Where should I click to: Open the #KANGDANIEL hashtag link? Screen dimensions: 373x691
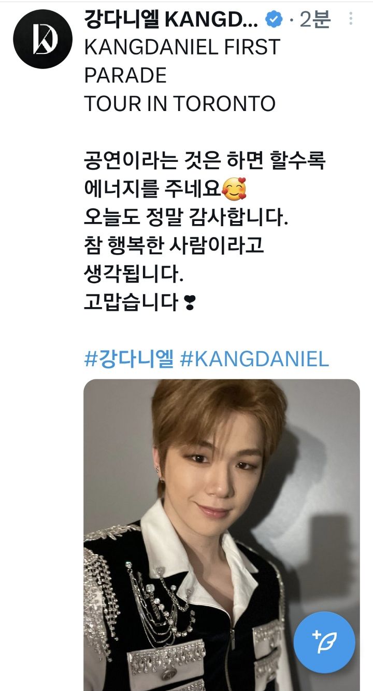pyautogui.click(x=254, y=359)
